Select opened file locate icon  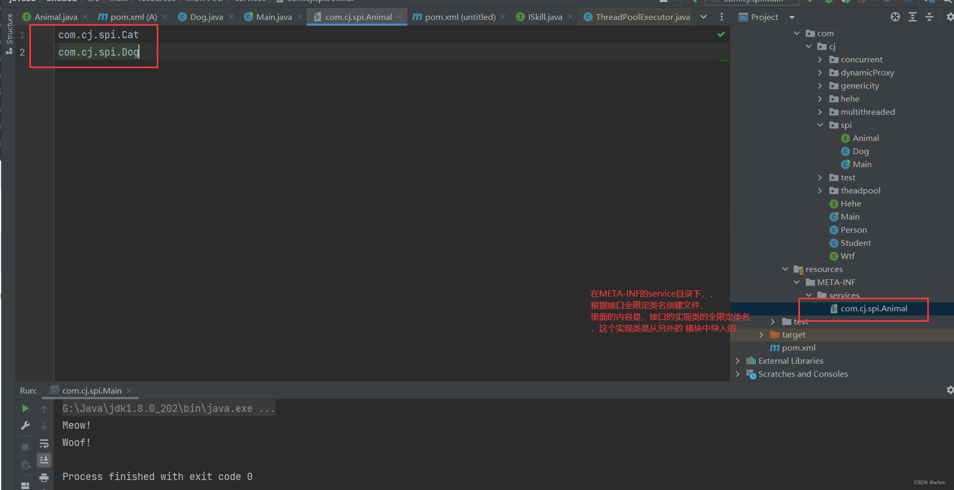[x=895, y=17]
